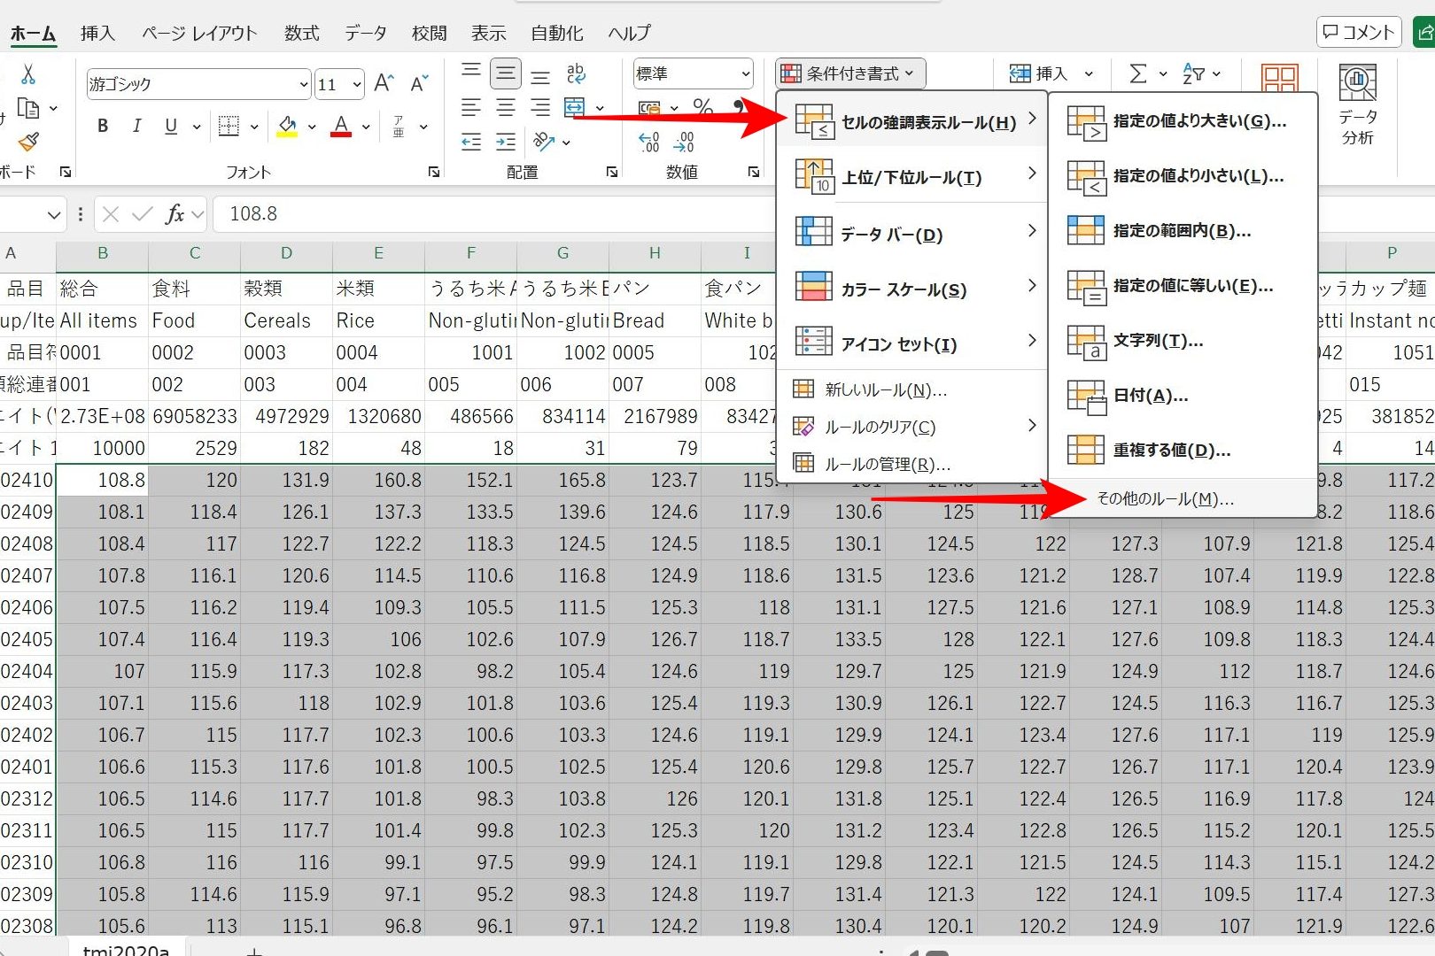Click the AutoSum sigma icon

(x=1138, y=73)
